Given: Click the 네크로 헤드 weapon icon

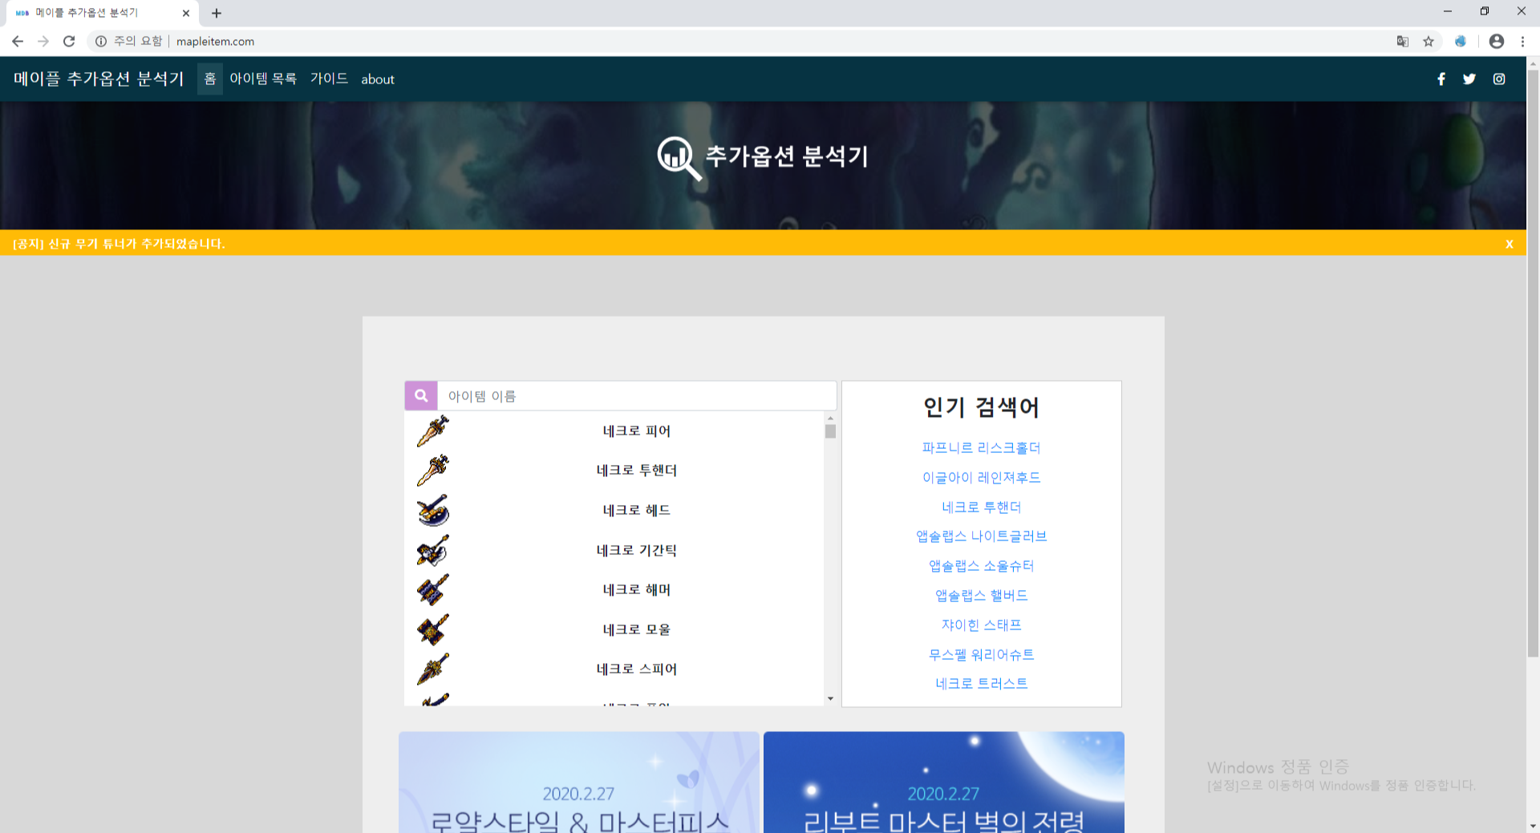Looking at the screenshot, I should [x=432, y=511].
